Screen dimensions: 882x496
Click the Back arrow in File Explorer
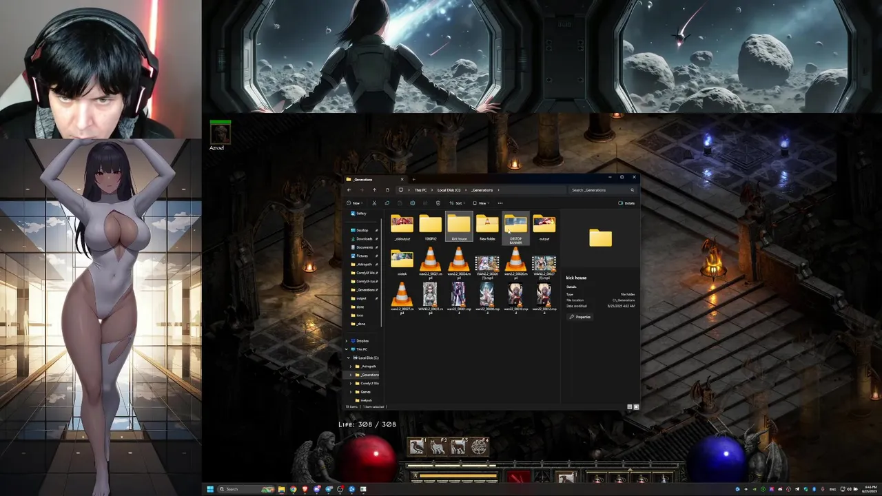pos(349,190)
